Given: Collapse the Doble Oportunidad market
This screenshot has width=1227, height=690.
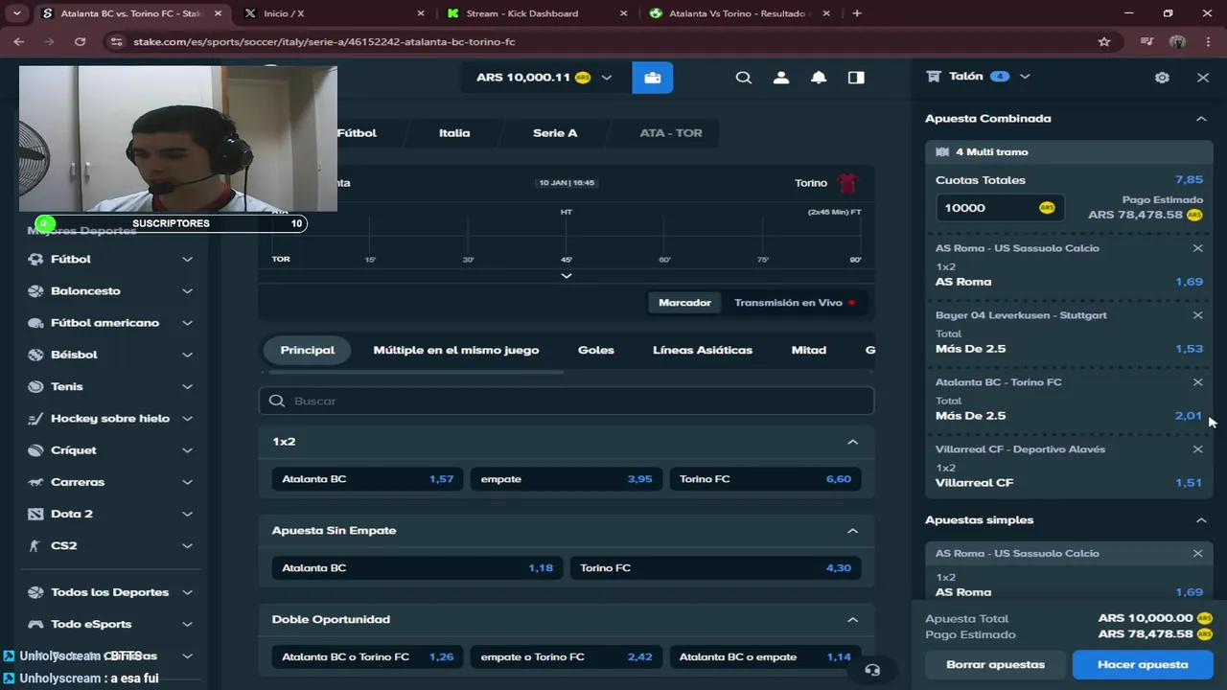Looking at the screenshot, I should tap(852, 620).
